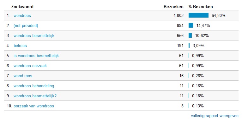Image resolution: width=242 pixels, height=119 pixels.
Task: Click the 'Zoekwoord' column header
Action: (x=22, y=7)
